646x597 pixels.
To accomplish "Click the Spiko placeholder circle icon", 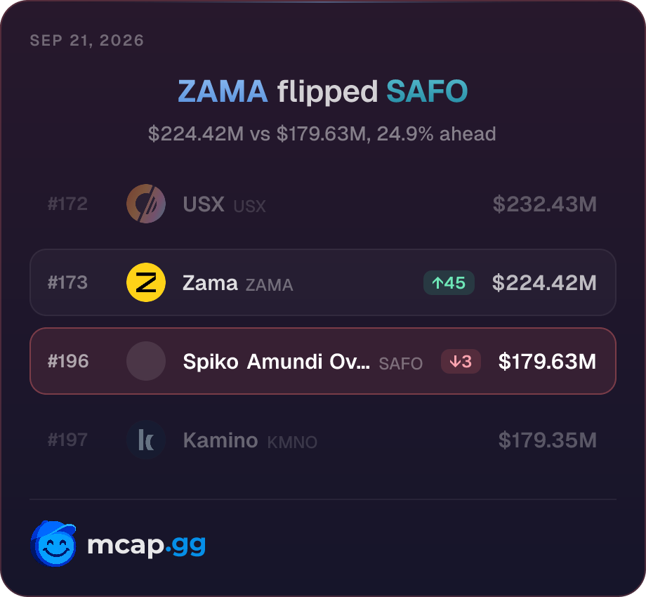I will (x=146, y=361).
